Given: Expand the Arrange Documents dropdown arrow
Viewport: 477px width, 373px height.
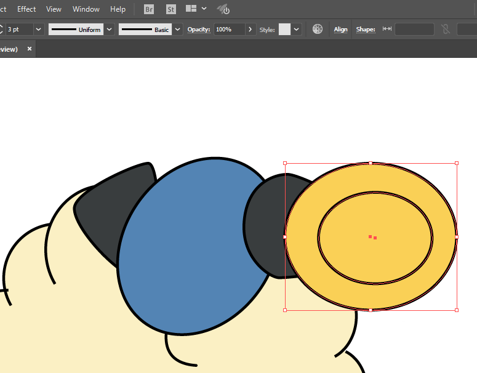Looking at the screenshot, I should click(x=204, y=9).
